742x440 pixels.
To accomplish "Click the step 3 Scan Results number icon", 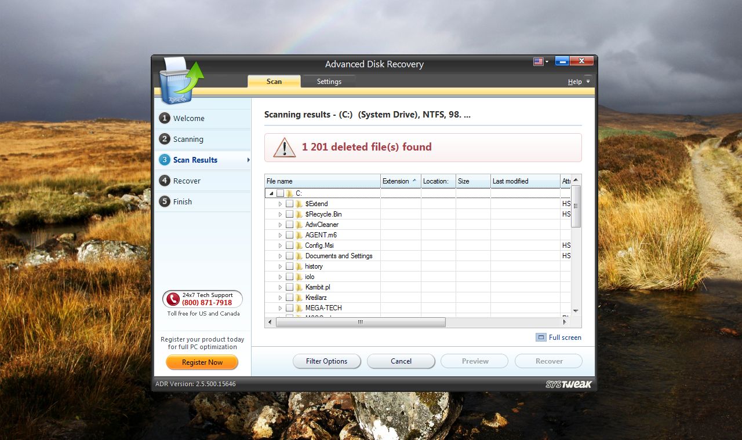I will click(165, 160).
